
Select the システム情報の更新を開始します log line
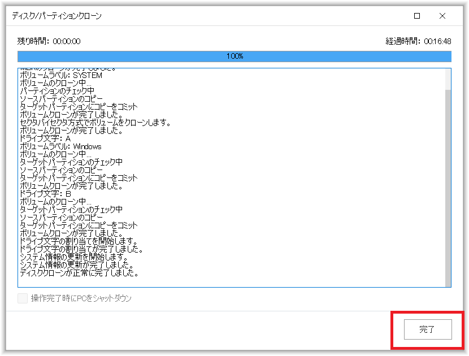tap(74, 257)
